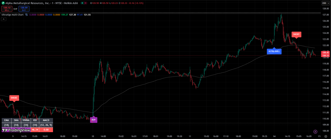Click the 19:35 time axis label
331x139 pixels.
[x=265, y=136]
